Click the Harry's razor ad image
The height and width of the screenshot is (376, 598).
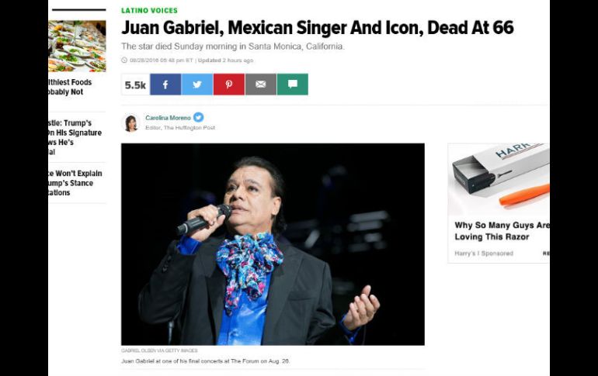[x=499, y=179]
